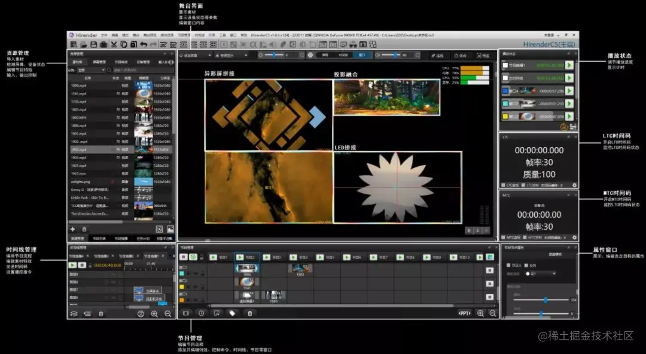646x354 pixels.
Task: Click the zoom-in magnifier in timeline panel footer
Action: pos(154,313)
